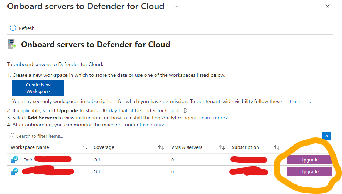Image resolution: width=342 pixels, height=194 pixels.
Task: Open the Learn more link
Action: point(214,118)
